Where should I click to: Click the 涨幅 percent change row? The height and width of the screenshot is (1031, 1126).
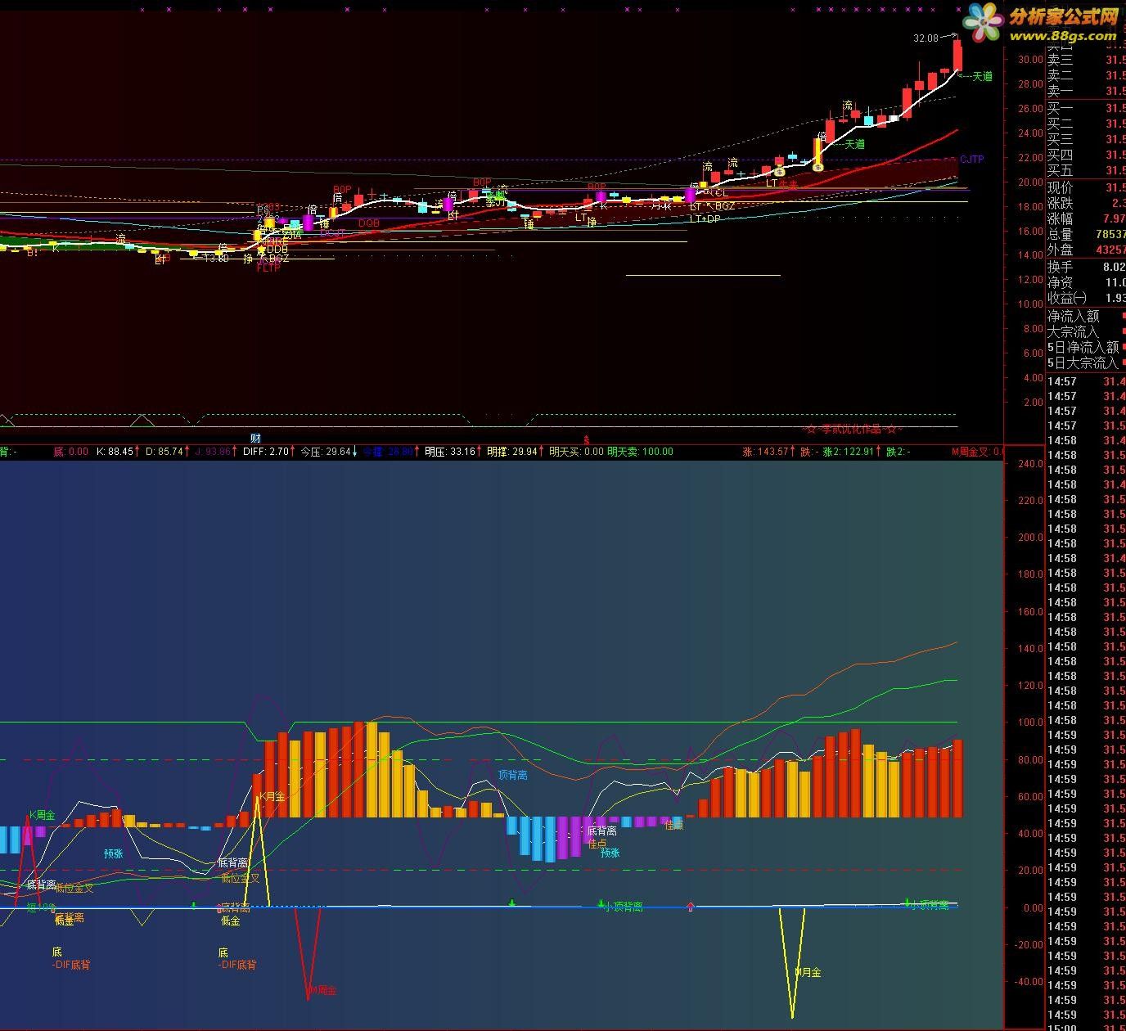[1086, 218]
